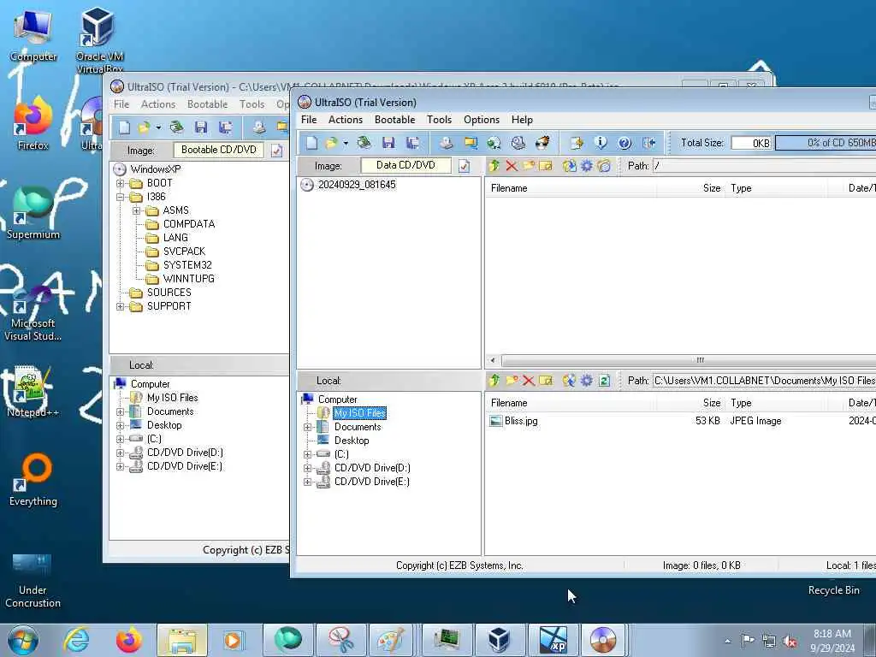Click New Folder icon in Image pane toolbar
The image size is (876, 657).
click(x=529, y=166)
